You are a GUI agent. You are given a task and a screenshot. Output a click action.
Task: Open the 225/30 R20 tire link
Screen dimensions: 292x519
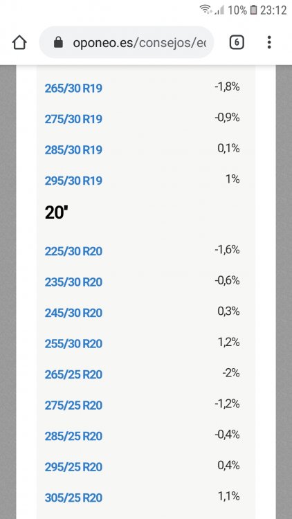pos(73,251)
